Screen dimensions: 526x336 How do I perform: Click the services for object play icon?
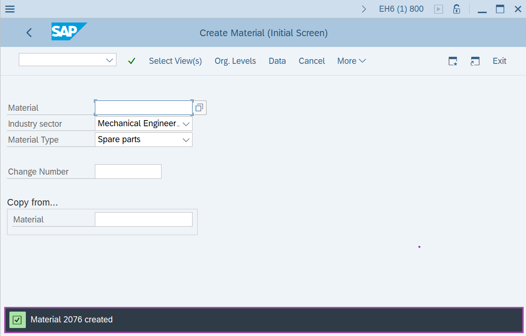(x=438, y=8)
